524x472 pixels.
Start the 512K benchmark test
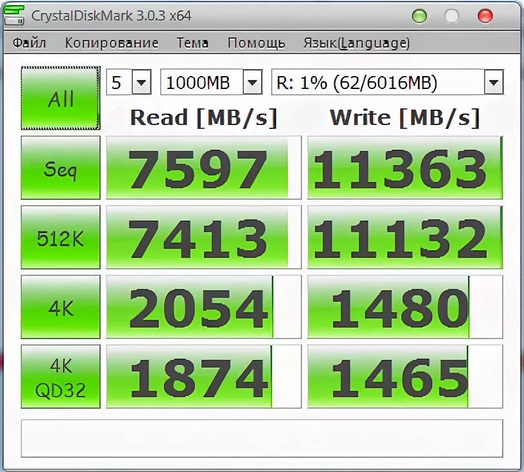tap(61, 237)
